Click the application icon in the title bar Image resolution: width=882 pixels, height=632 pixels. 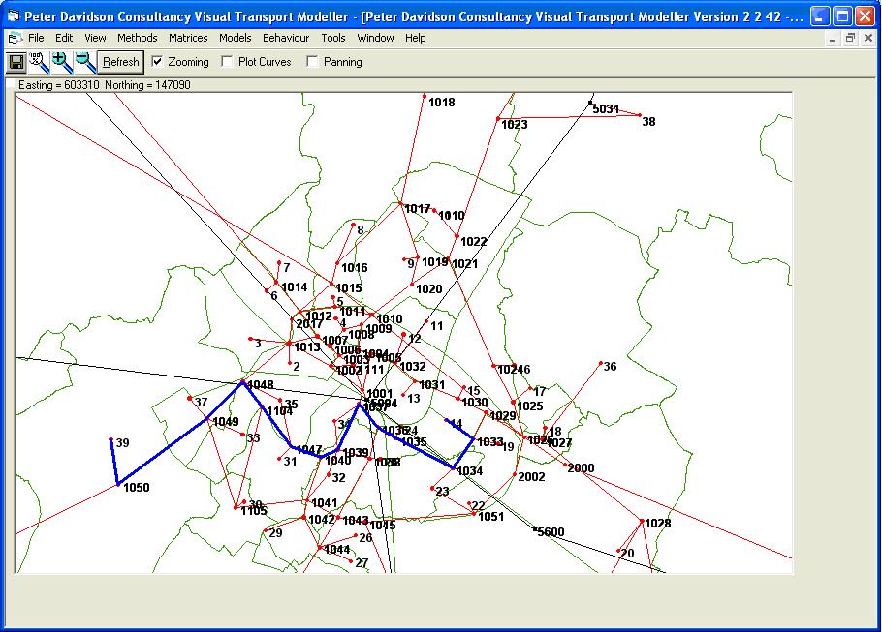(13, 15)
